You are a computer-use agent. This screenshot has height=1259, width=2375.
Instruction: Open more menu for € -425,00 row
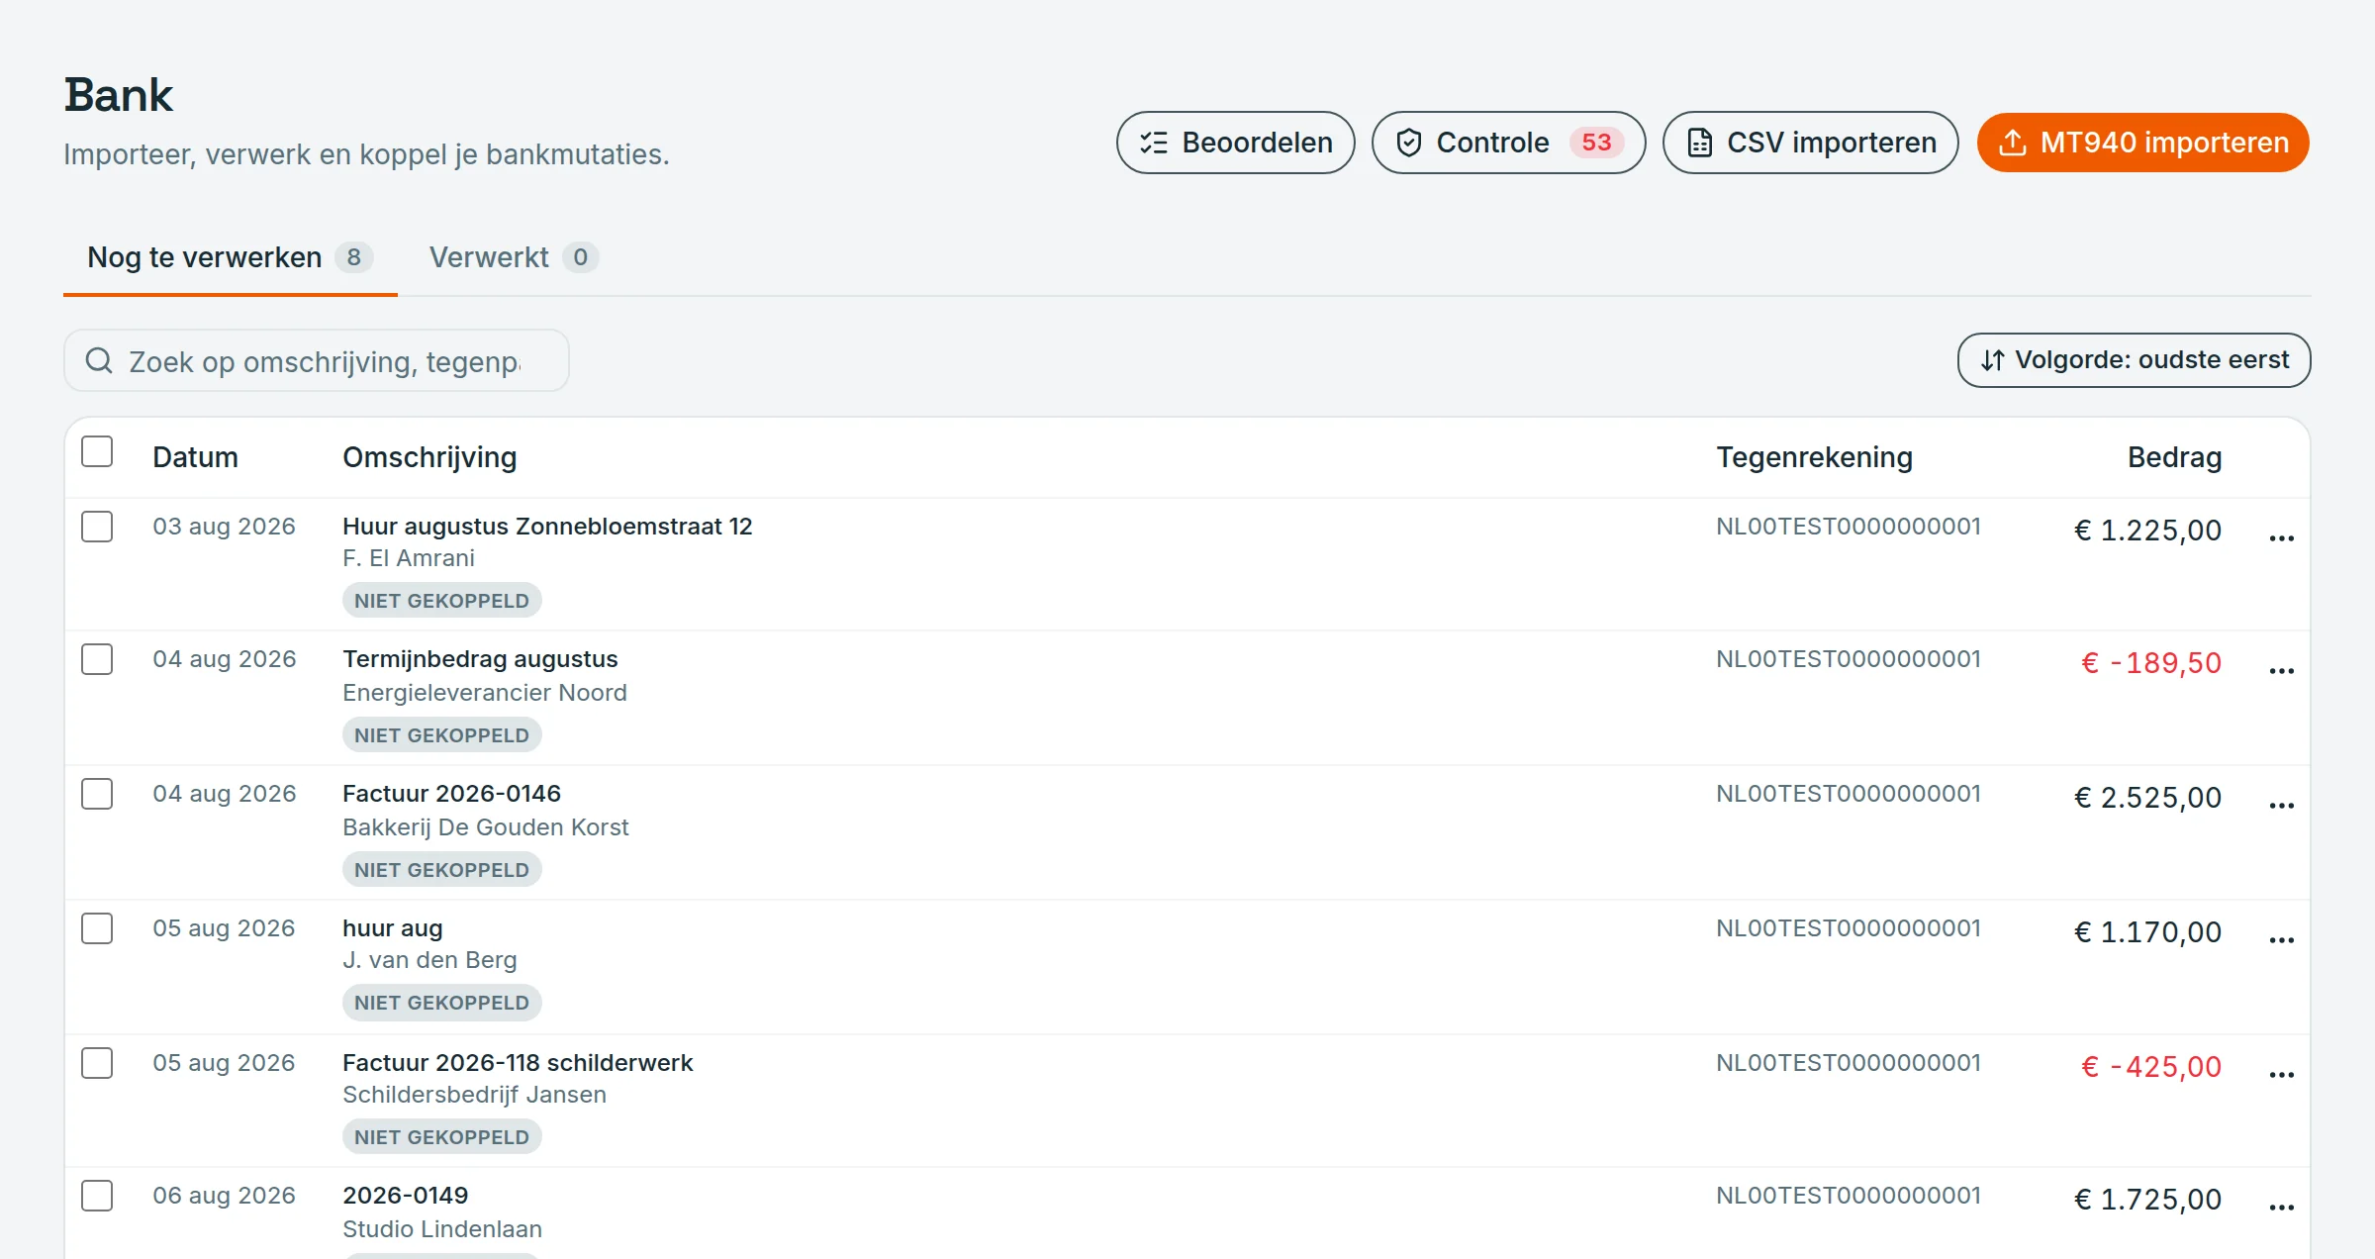coord(2282,1075)
